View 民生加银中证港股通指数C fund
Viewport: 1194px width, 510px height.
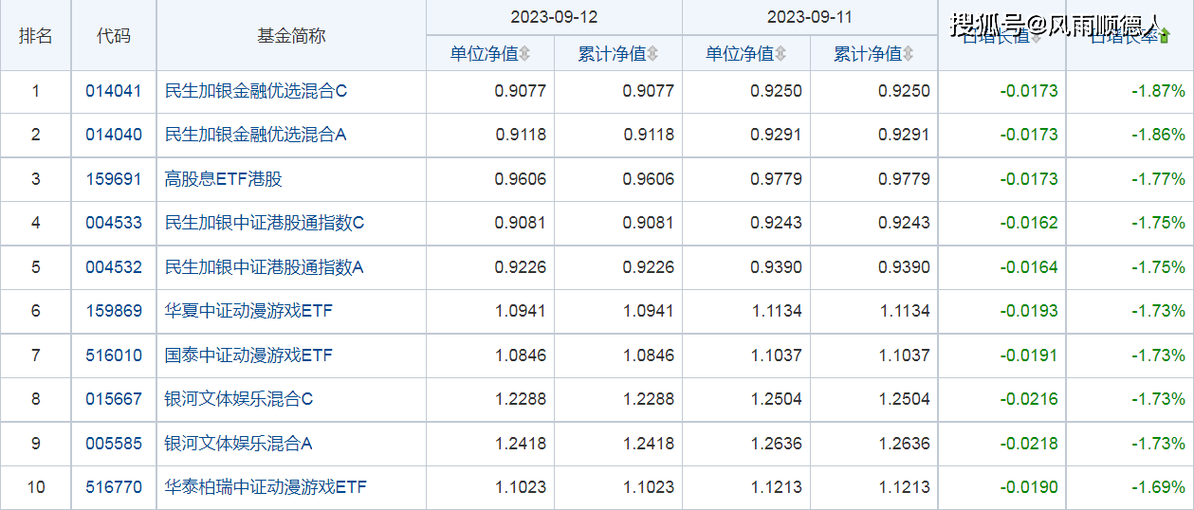point(265,223)
